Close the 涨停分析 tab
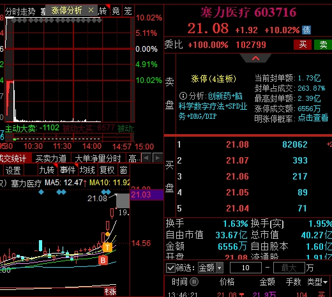Viewport: 332px width, 297px height. pos(91,10)
